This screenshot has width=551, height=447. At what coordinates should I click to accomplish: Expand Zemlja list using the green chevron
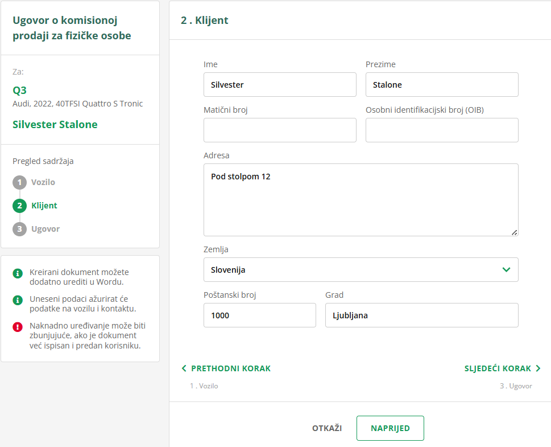coord(506,269)
